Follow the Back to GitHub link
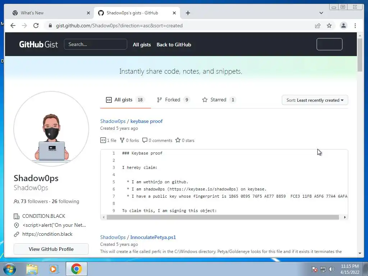Screen dimensions: 368x276 pos(174,45)
